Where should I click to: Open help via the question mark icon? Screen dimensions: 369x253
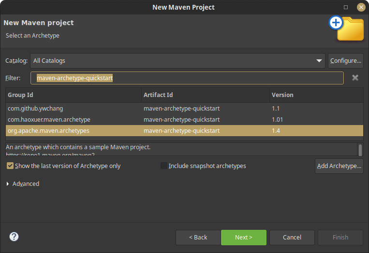[14, 237]
